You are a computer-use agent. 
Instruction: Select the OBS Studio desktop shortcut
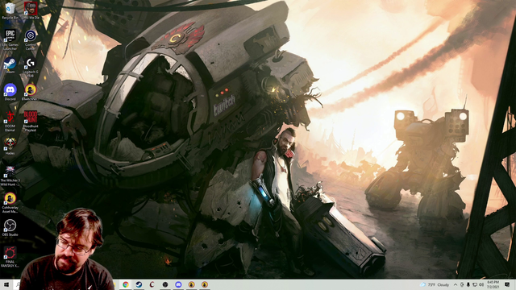(10, 228)
